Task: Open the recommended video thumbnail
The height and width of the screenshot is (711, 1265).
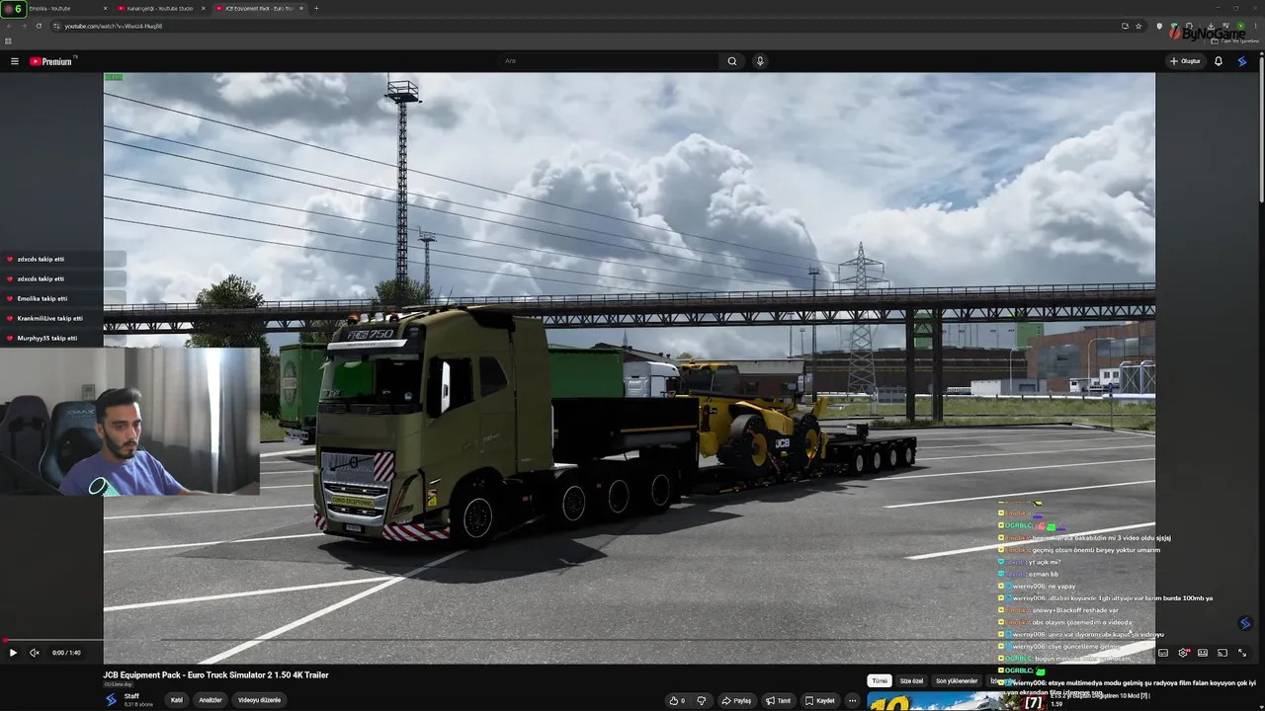Action: [x=957, y=701]
